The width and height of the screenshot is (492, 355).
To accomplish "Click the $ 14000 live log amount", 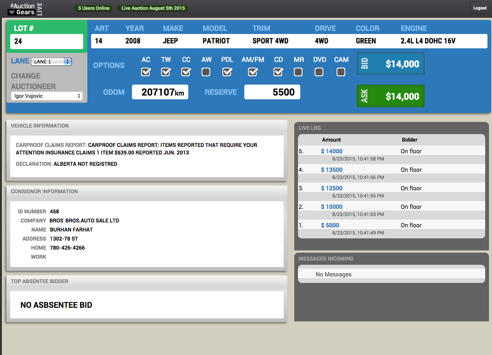I will (332, 151).
